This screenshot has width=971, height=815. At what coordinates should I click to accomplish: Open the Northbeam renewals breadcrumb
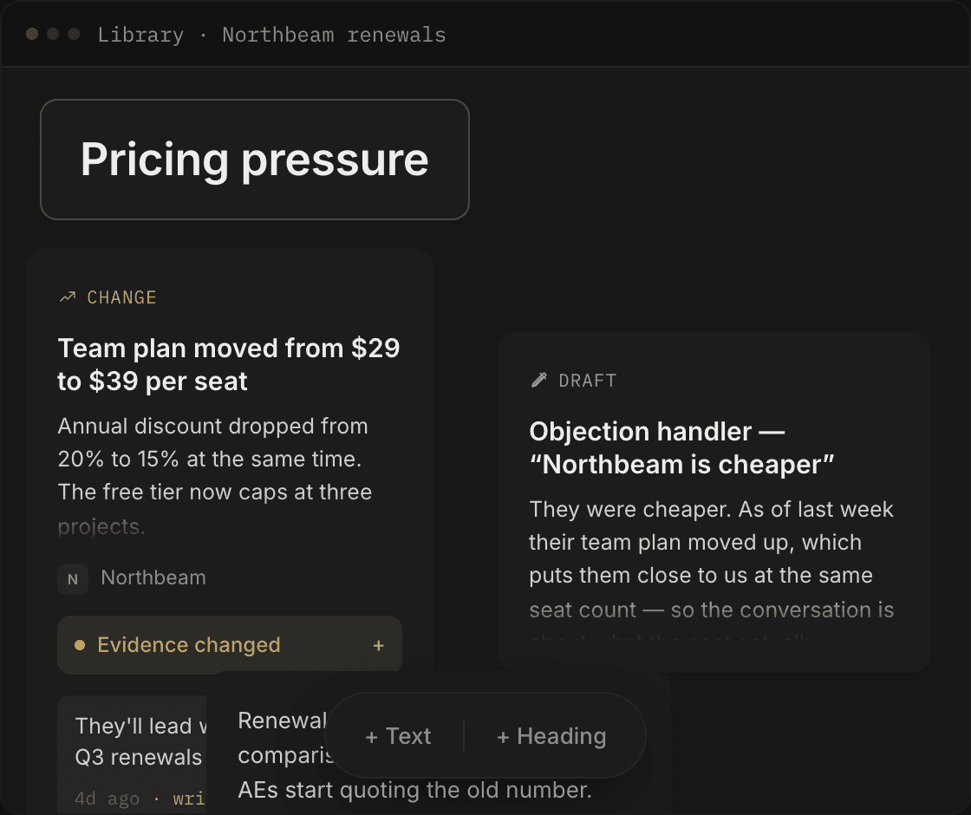[x=334, y=35]
